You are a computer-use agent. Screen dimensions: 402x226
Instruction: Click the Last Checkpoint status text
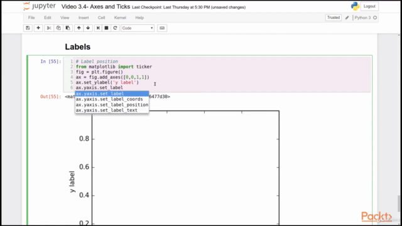pos(188,8)
